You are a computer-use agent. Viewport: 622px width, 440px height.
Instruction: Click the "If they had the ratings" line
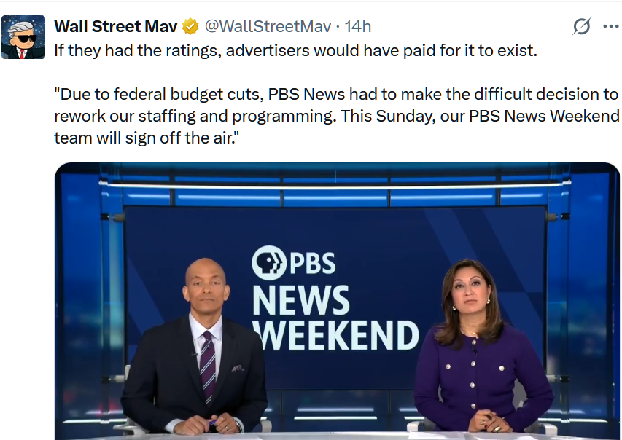295,52
